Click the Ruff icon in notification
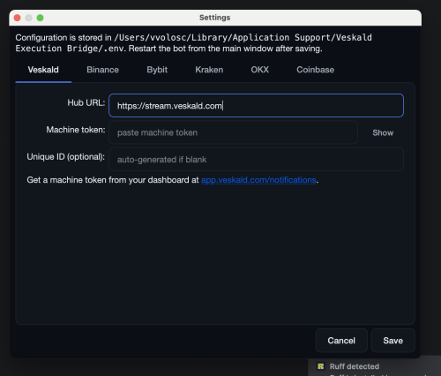 click(x=320, y=366)
